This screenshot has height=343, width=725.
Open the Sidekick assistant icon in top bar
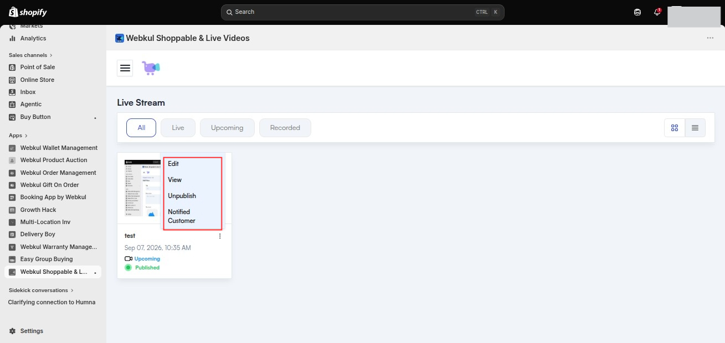click(637, 12)
